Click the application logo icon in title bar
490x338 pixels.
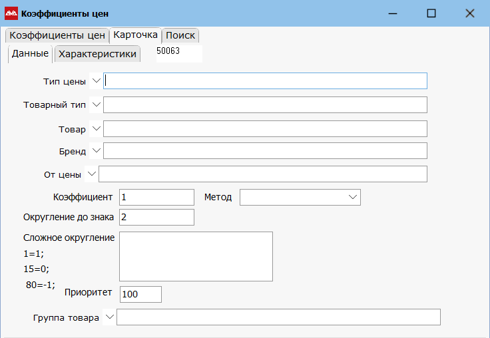pos(11,13)
